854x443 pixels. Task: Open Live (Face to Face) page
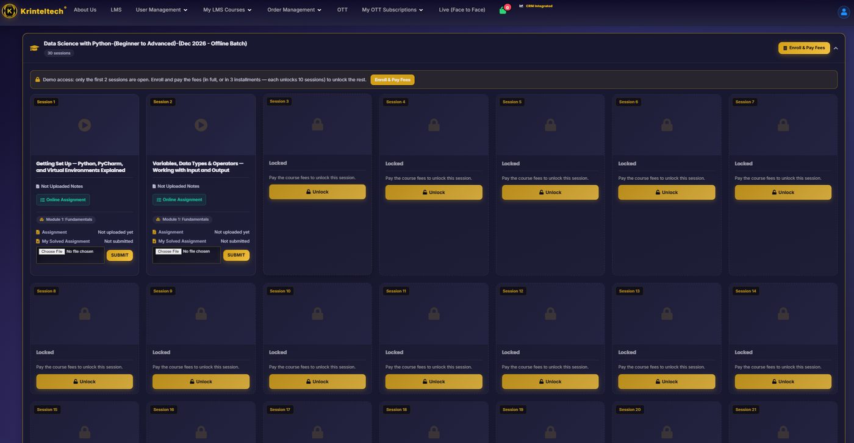point(462,10)
